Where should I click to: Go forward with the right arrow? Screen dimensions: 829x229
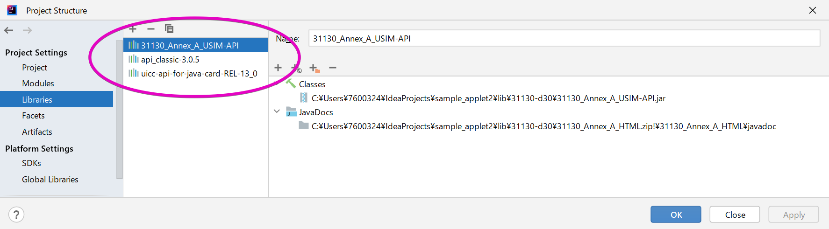click(x=28, y=30)
